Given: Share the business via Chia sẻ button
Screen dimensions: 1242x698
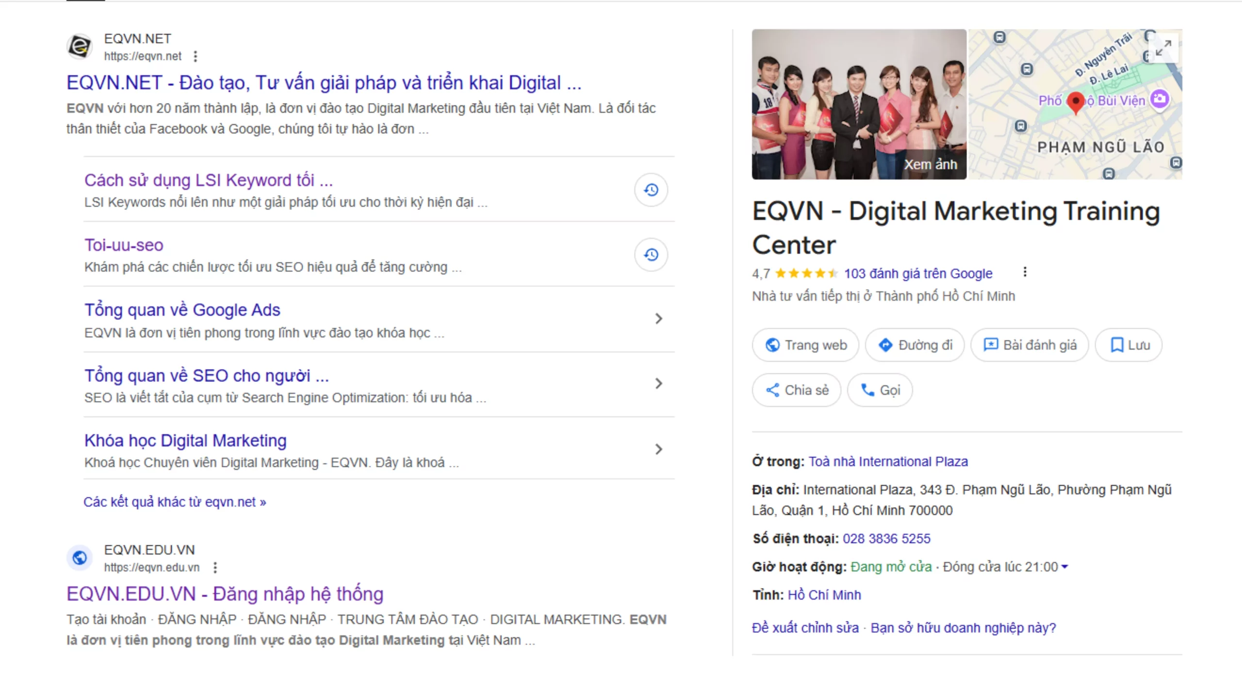Looking at the screenshot, I should tap(797, 390).
